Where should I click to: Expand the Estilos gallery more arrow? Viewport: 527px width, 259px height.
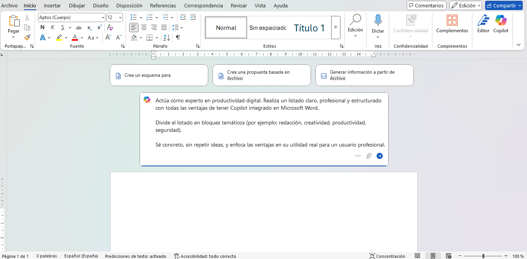[335, 28]
